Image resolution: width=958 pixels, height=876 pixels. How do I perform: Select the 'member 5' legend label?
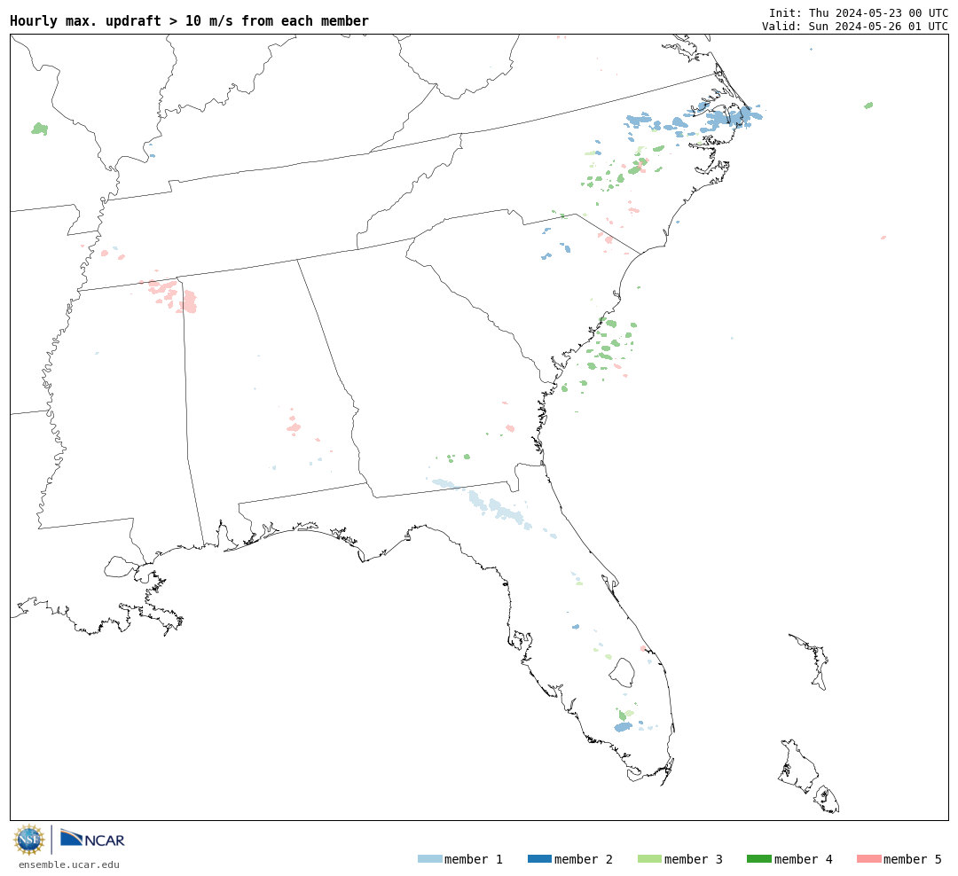913,859
